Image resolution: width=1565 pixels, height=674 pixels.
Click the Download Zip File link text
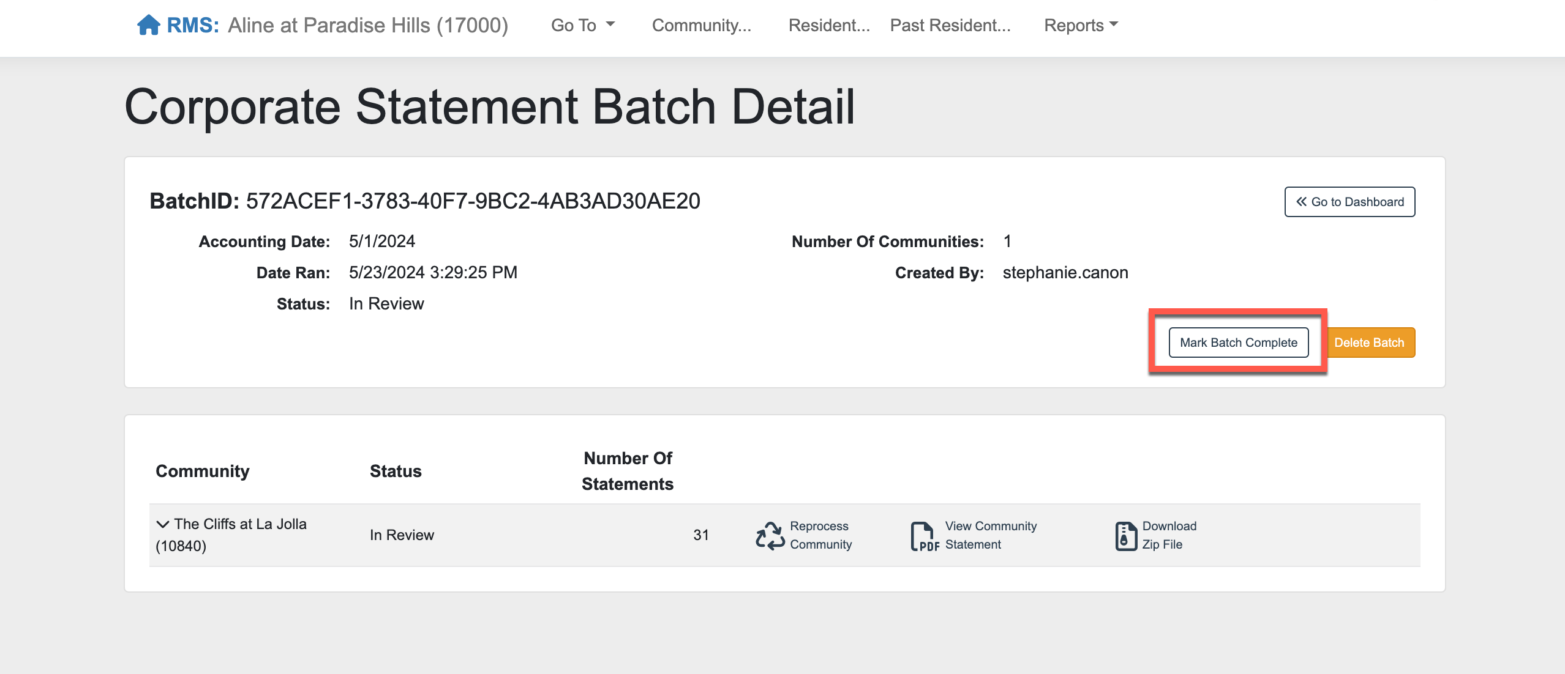tap(1168, 535)
